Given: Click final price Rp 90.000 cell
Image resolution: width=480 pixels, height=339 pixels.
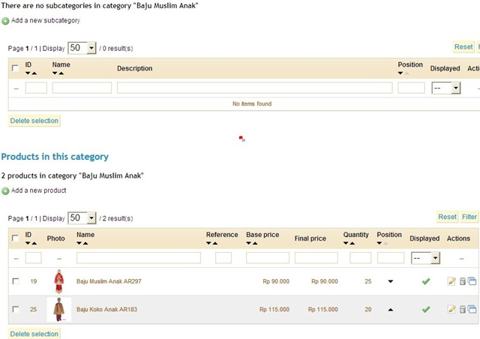Looking at the screenshot, I should pyautogui.click(x=325, y=281).
